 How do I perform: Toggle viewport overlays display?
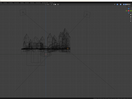(x=120, y=4)
